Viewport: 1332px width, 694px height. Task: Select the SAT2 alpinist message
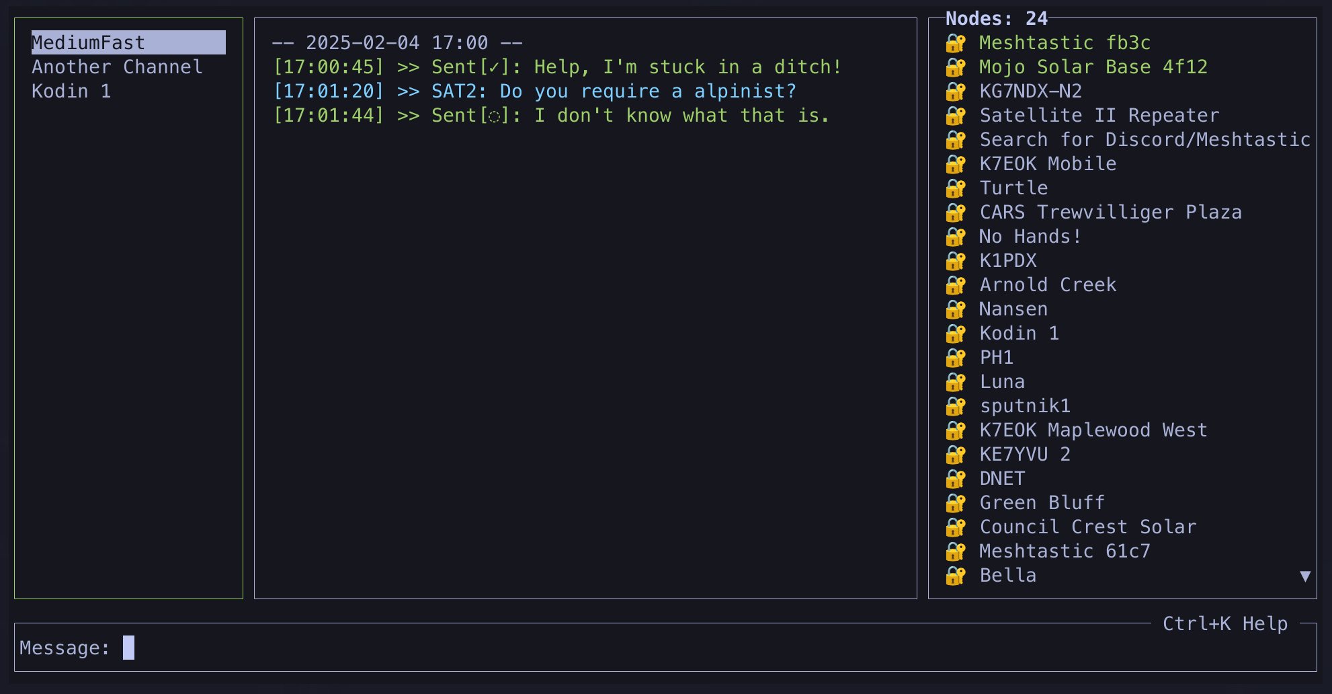pos(534,91)
